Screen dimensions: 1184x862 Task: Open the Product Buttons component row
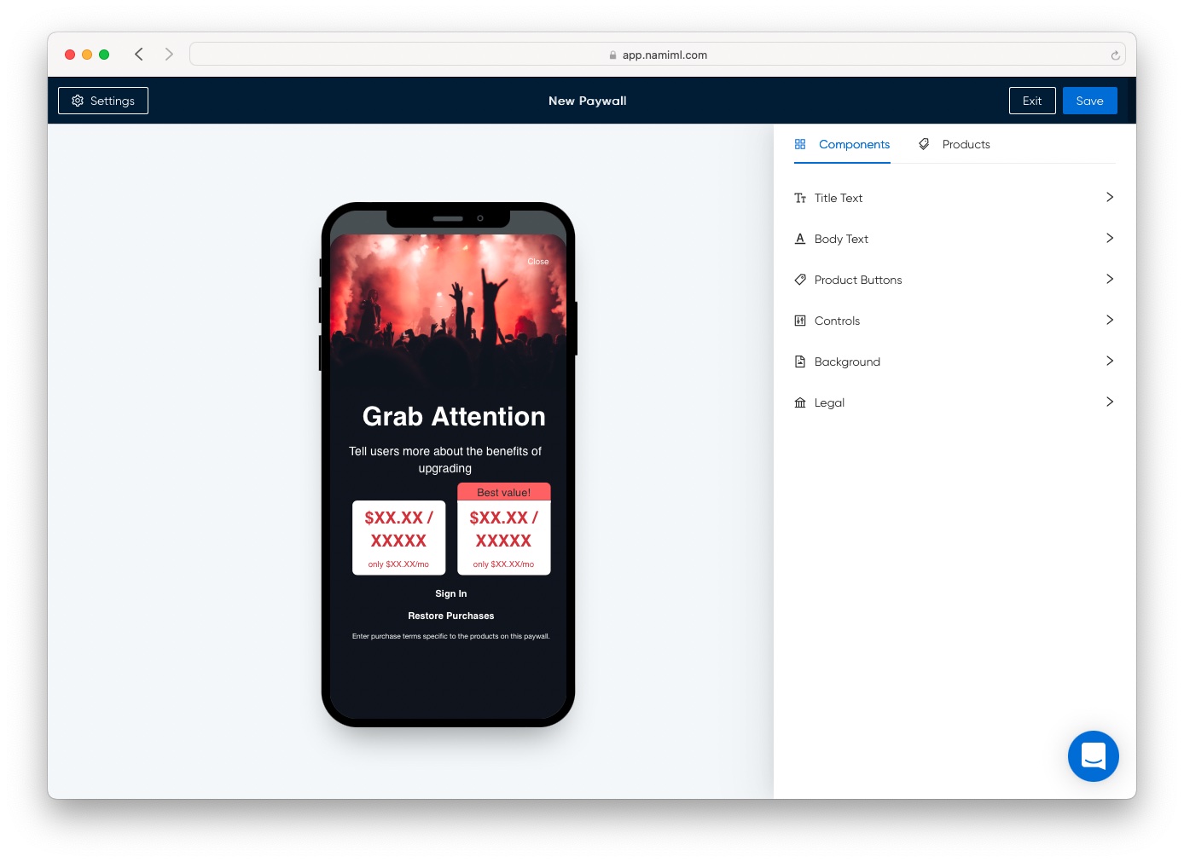tap(955, 280)
